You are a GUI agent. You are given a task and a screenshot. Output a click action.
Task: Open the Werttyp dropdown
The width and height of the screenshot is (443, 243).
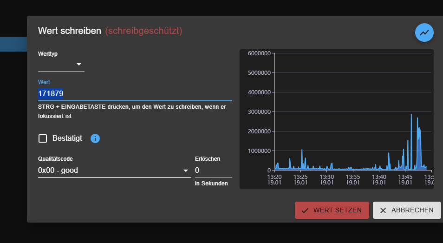coord(61,65)
